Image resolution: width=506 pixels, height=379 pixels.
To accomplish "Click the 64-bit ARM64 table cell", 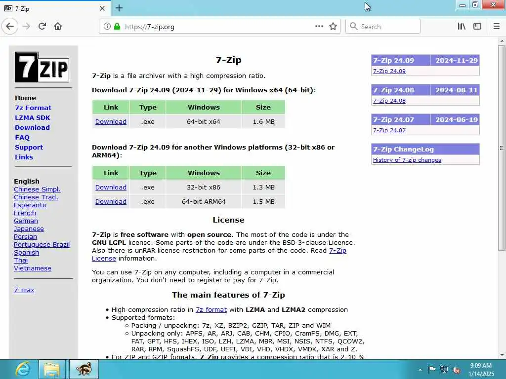I will [204, 202].
